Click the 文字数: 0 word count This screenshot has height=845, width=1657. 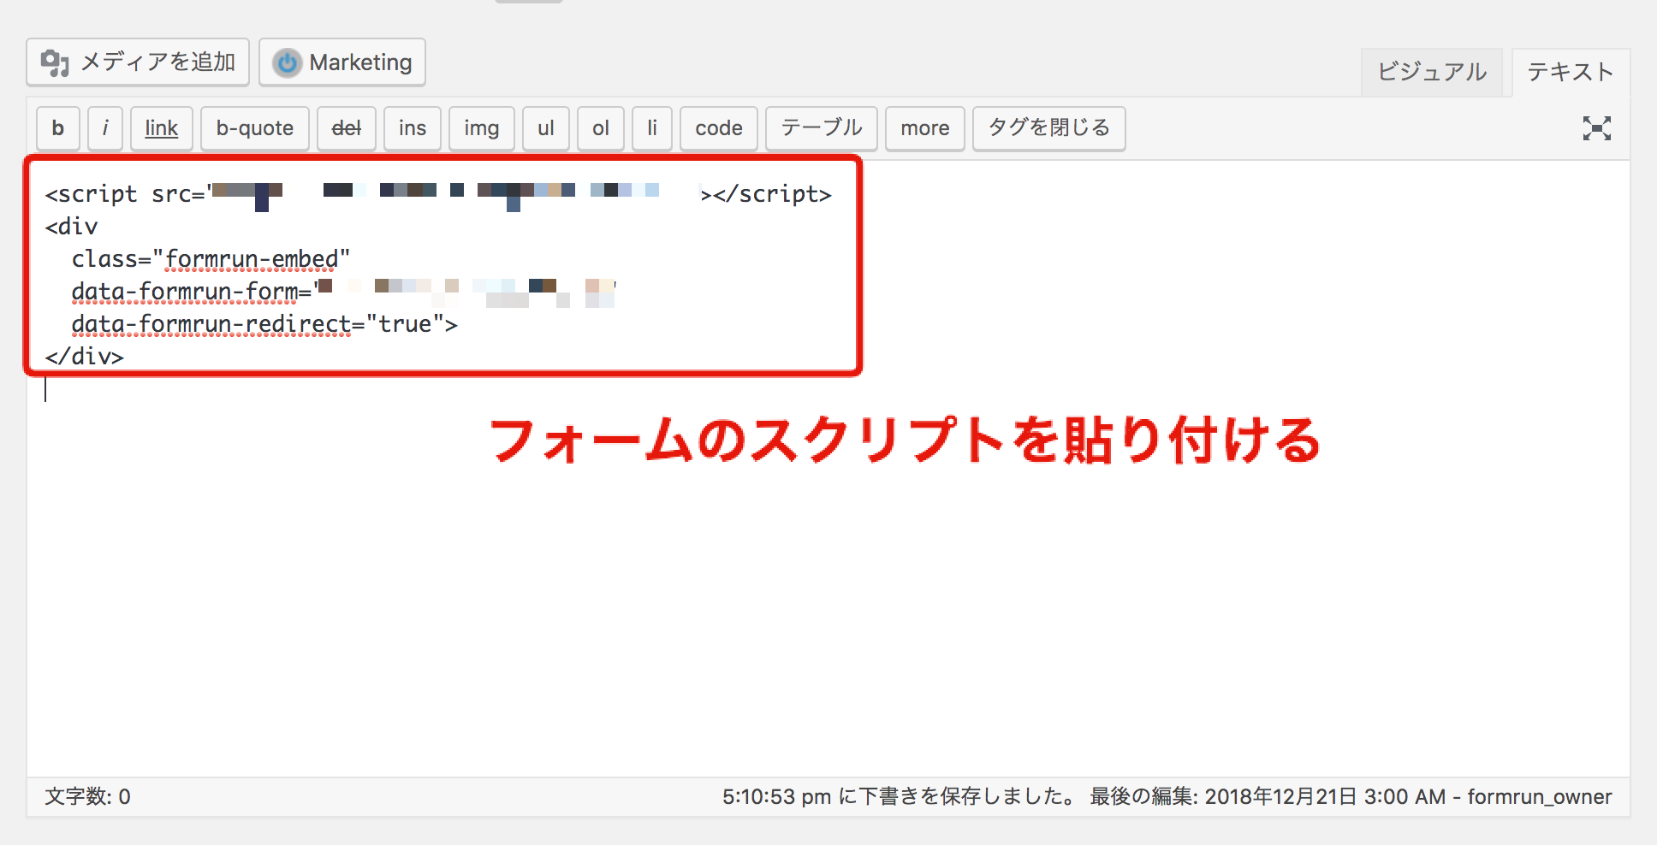pyautogui.click(x=87, y=797)
